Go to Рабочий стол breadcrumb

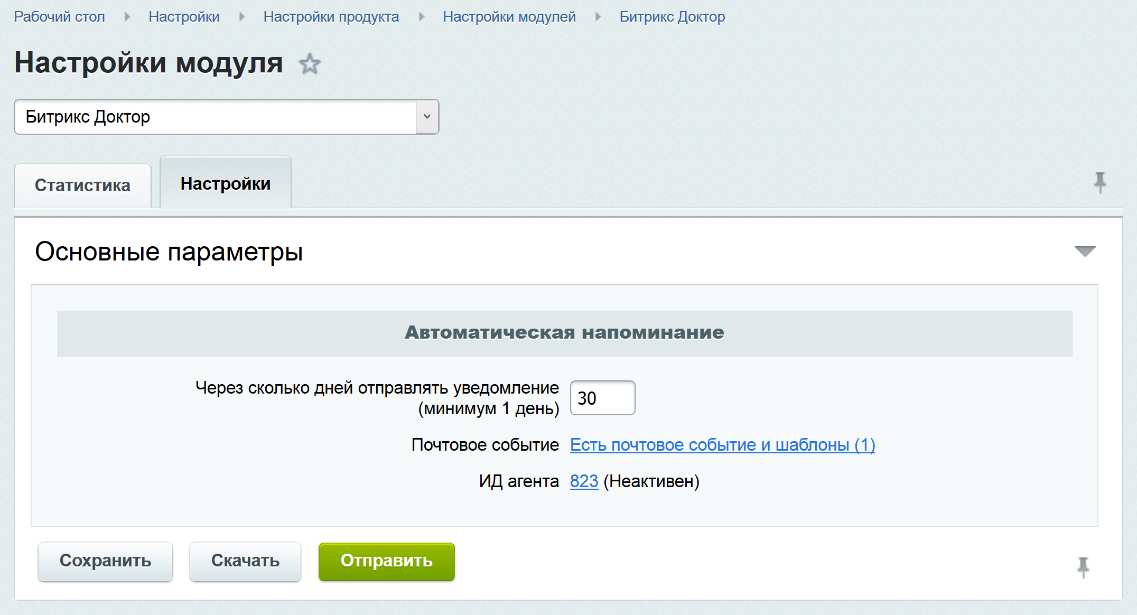[59, 17]
